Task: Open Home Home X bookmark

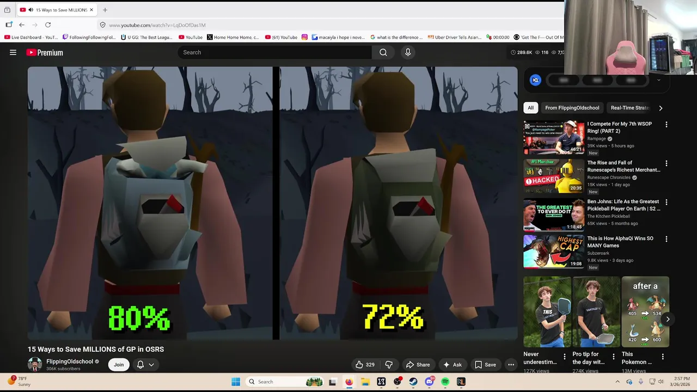Action: [233, 37]
